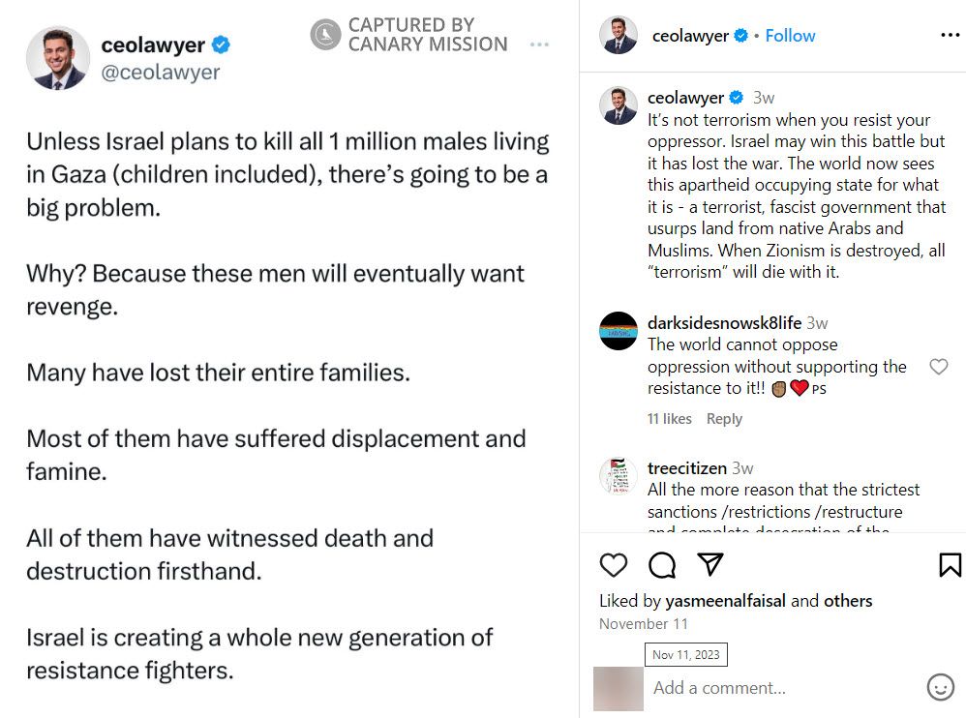This screenshot has height=718, width=966.
Task: Open yasmeenalfaisal's profile from likes
Action: [726, 600]
